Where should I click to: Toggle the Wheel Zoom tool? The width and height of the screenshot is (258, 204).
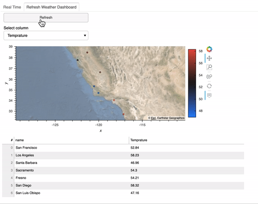click(x=209, y=76)
